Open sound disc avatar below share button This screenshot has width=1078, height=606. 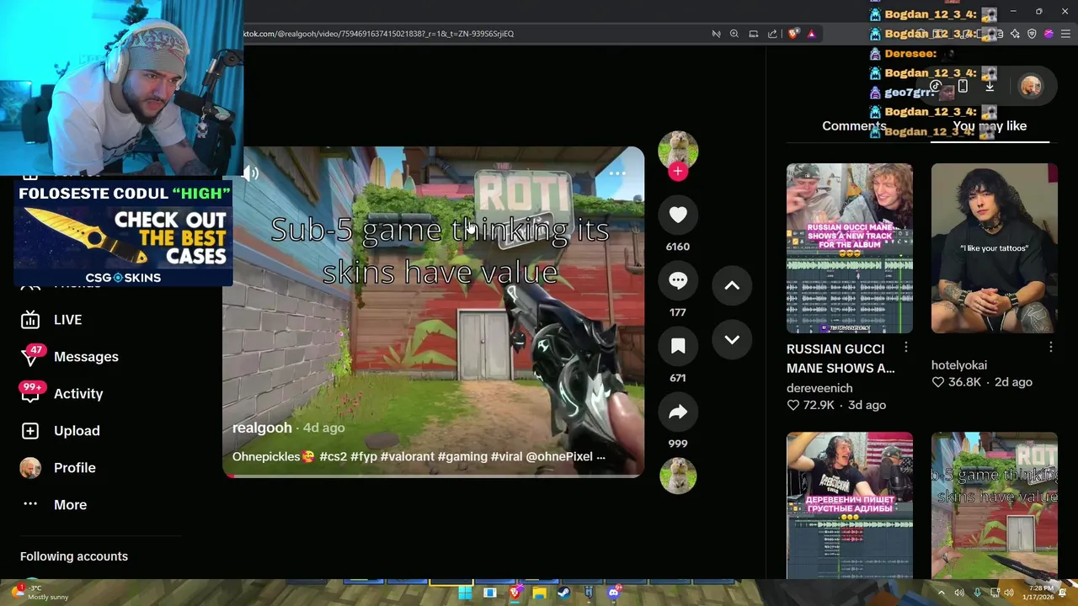pos(678,476)
